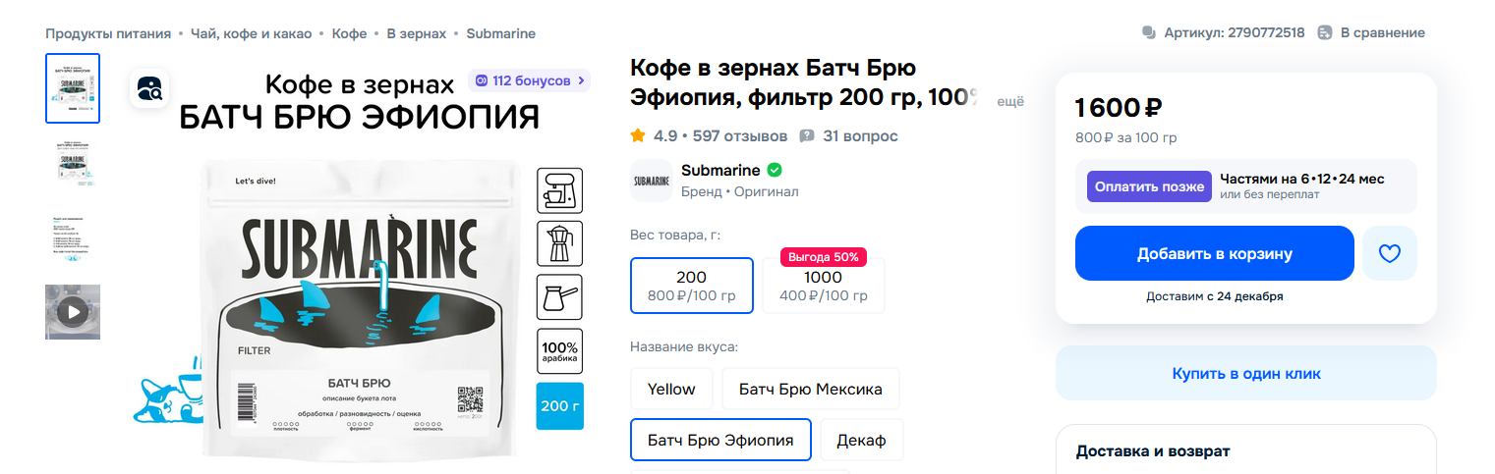
Task: Copy article number via the Артикул icon
Action: [1148, 32]
